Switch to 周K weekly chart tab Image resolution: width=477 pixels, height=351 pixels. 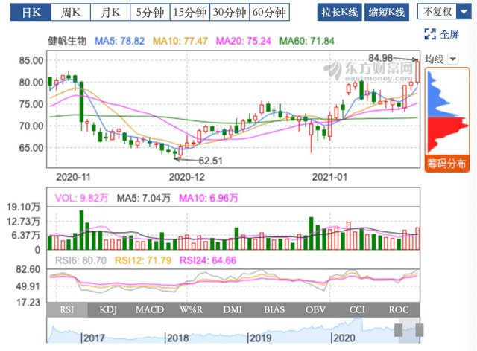pyautogui.click(x=71, y=13)
